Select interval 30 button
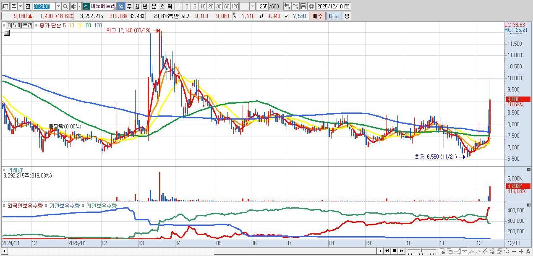 click(x=218, y=6)
